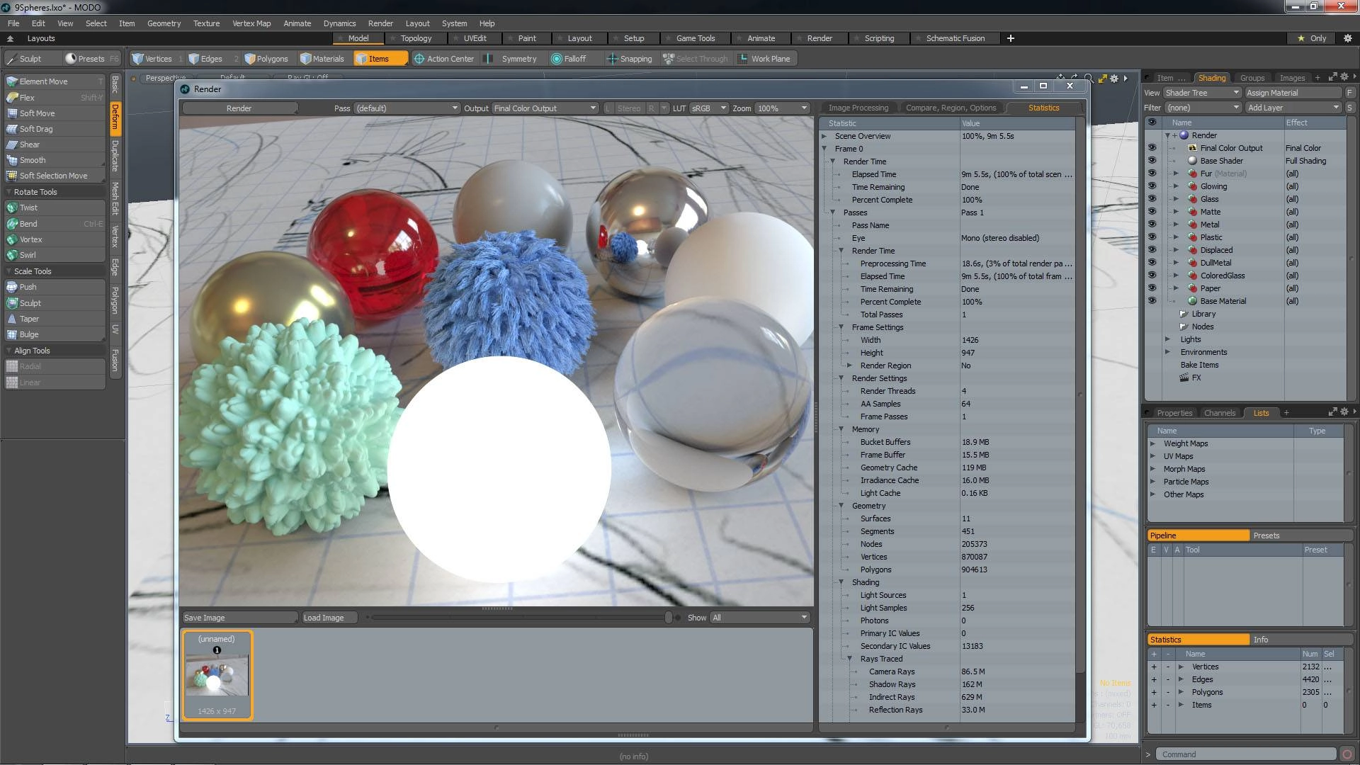Toggle visibility of Final Color Output

(x=1152, y=148)
